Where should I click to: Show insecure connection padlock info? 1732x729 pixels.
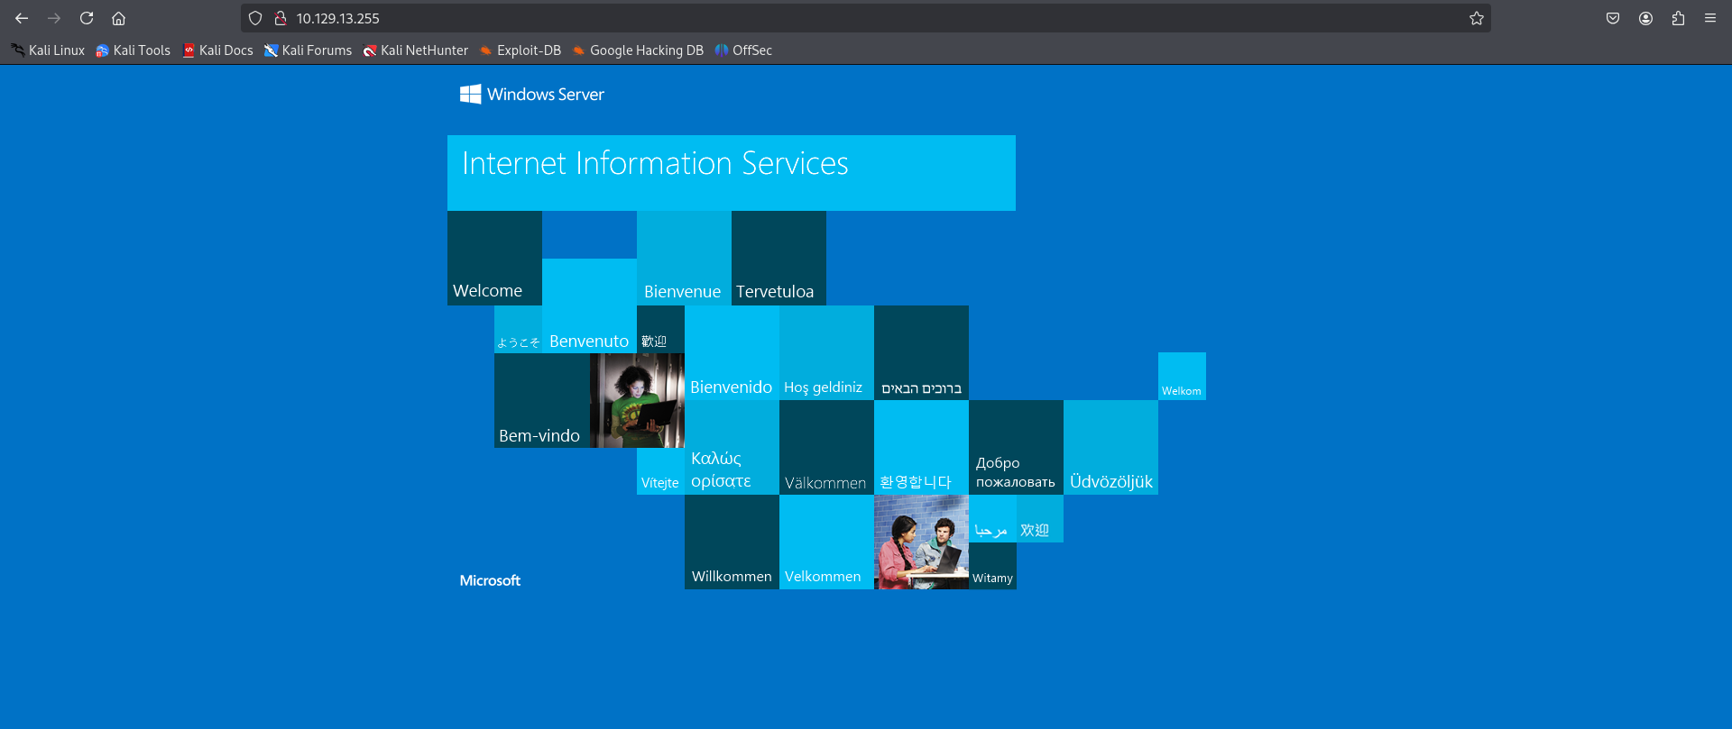point(281,18)
